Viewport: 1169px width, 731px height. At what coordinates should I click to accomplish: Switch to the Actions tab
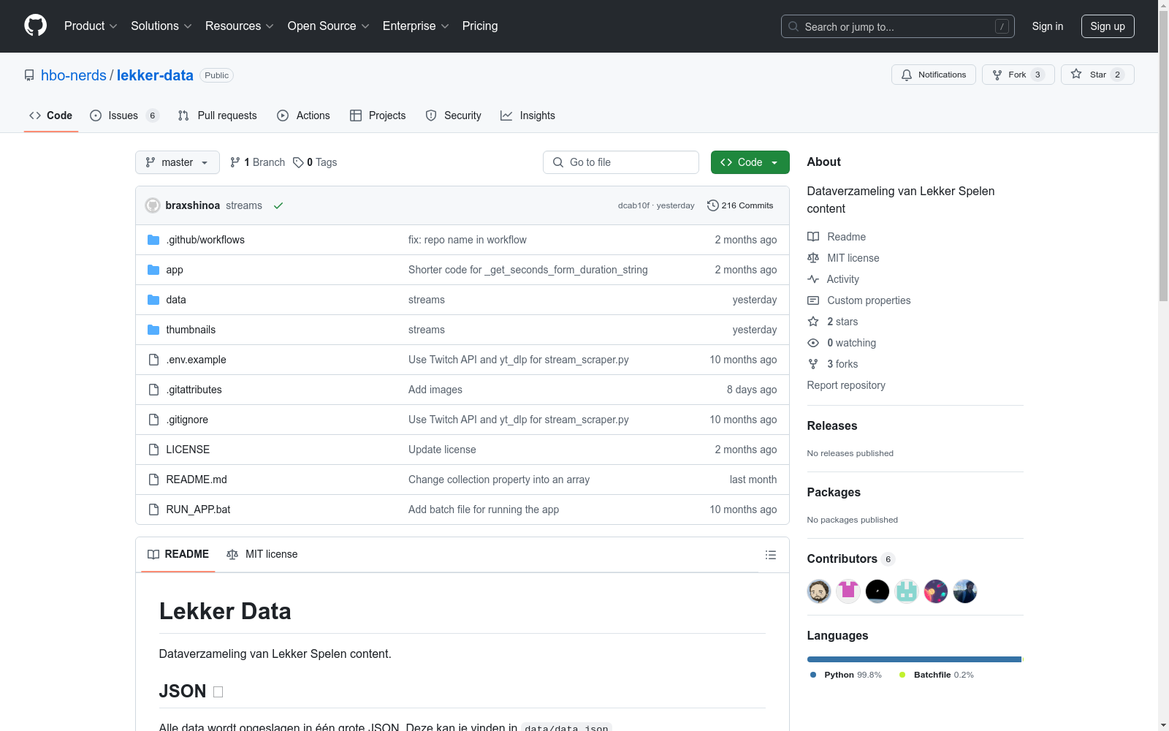tap(303, 115)
